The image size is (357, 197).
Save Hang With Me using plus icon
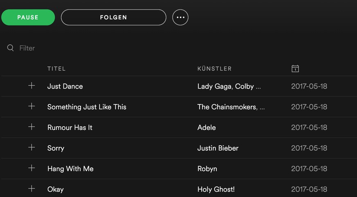point(31,168)
